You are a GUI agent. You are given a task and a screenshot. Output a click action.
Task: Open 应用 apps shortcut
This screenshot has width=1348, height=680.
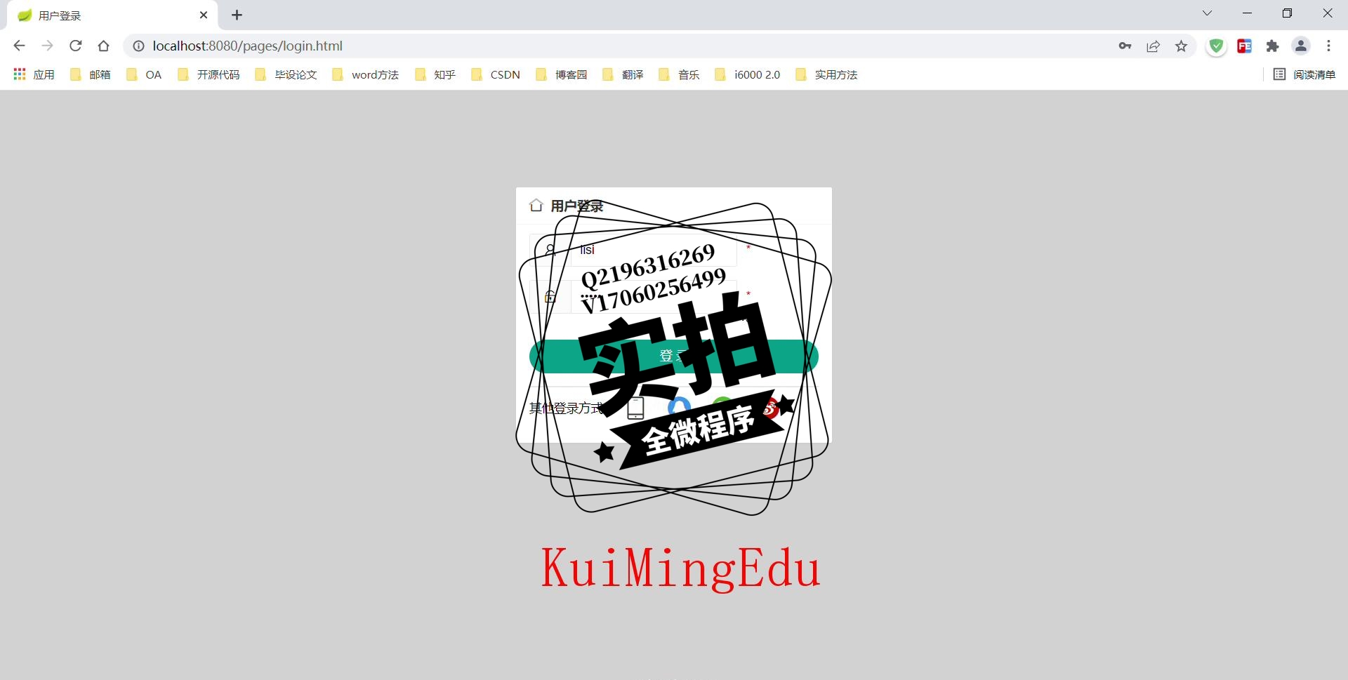coord(34,74)
